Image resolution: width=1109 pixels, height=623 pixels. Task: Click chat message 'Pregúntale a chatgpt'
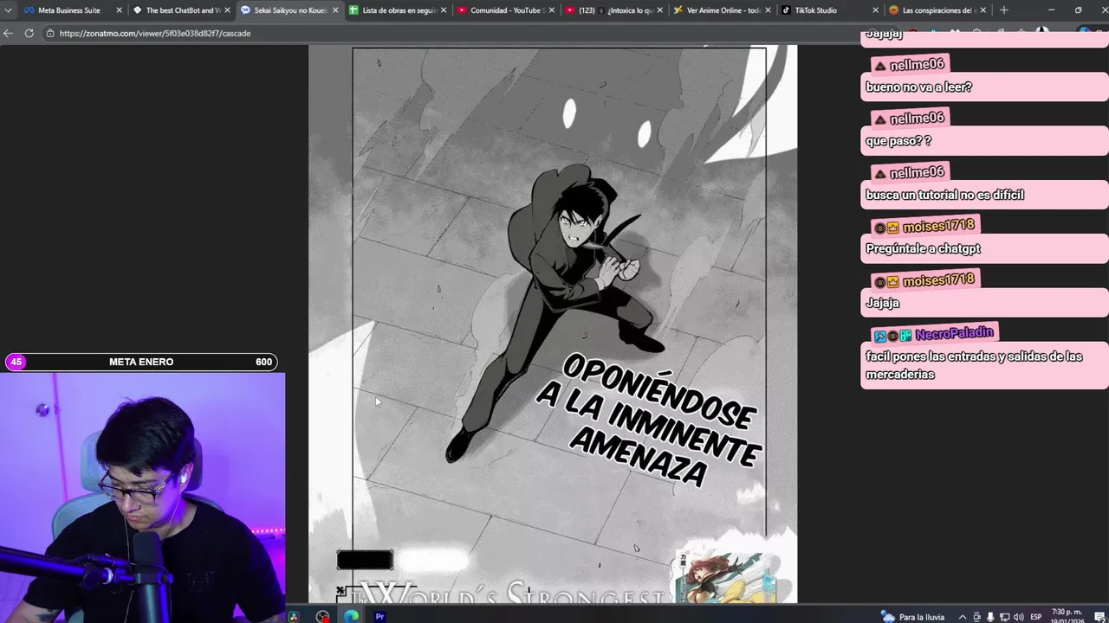pos(984,249)
